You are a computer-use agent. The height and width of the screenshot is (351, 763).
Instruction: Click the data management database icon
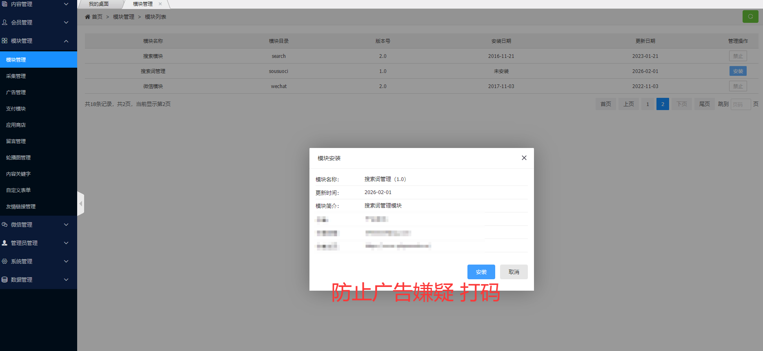coord(4,280)
